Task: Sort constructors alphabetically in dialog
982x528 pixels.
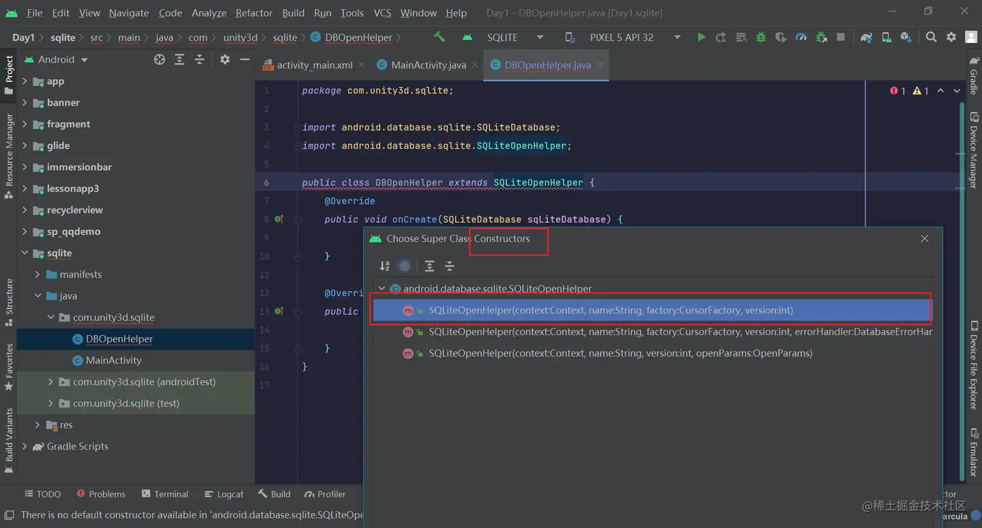Action: coord(384,266)
